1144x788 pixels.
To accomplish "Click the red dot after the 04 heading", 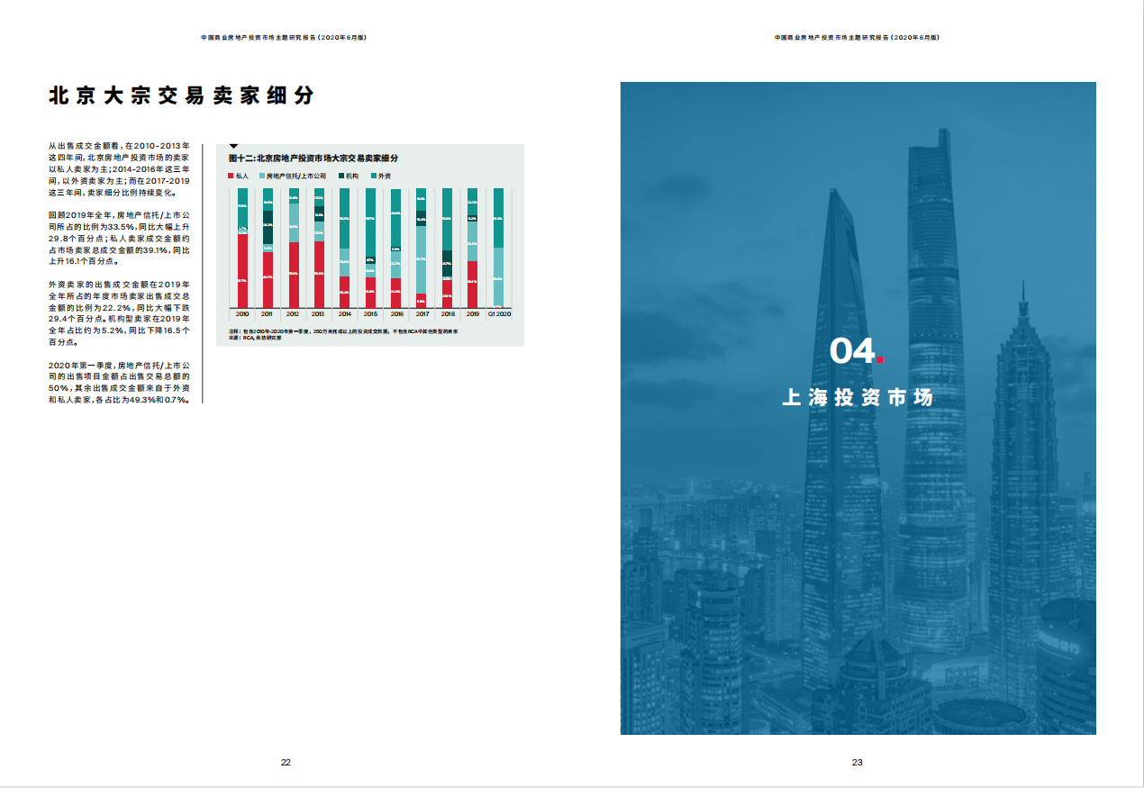I will 880,359.
